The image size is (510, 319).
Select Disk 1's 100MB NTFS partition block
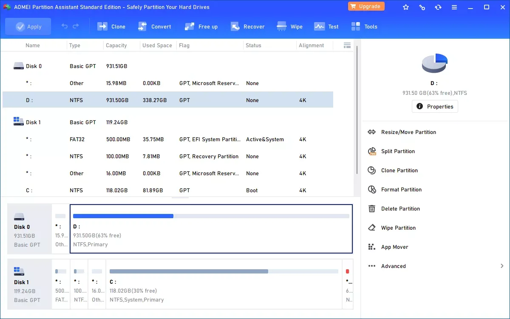click(79, 284)
